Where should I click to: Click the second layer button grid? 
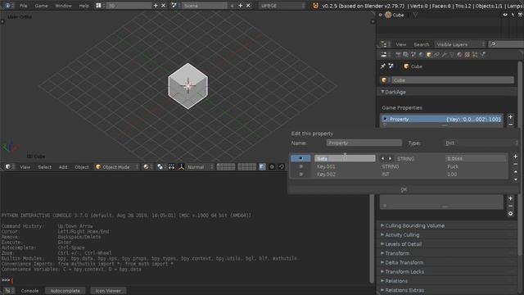coord(247,167)
